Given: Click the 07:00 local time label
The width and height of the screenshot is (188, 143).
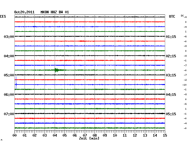Looking at the screenshot, I should (x=9, y=114).
